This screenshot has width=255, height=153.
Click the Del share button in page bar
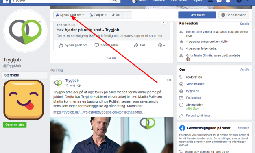point(116,15)
